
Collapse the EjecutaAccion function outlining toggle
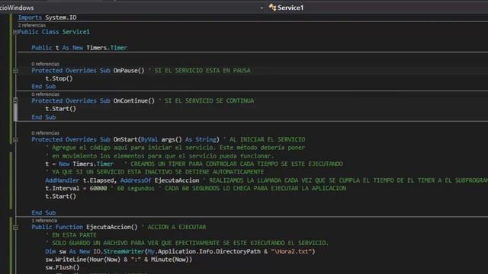tap(15, 228)
